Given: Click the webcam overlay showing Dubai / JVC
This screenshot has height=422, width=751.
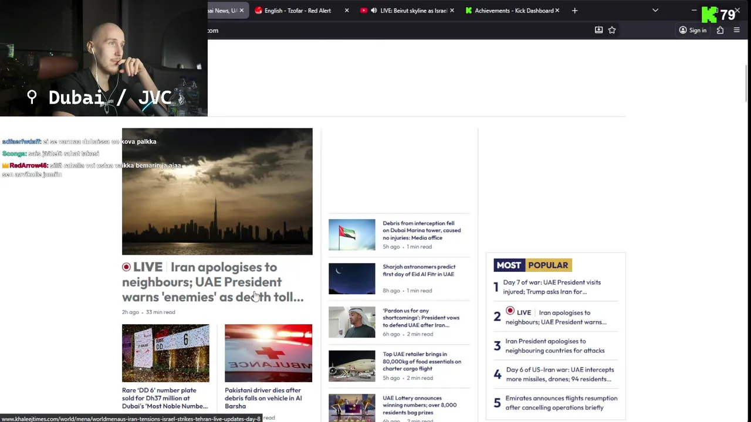Looking at the screenshot, I should 104,58.
